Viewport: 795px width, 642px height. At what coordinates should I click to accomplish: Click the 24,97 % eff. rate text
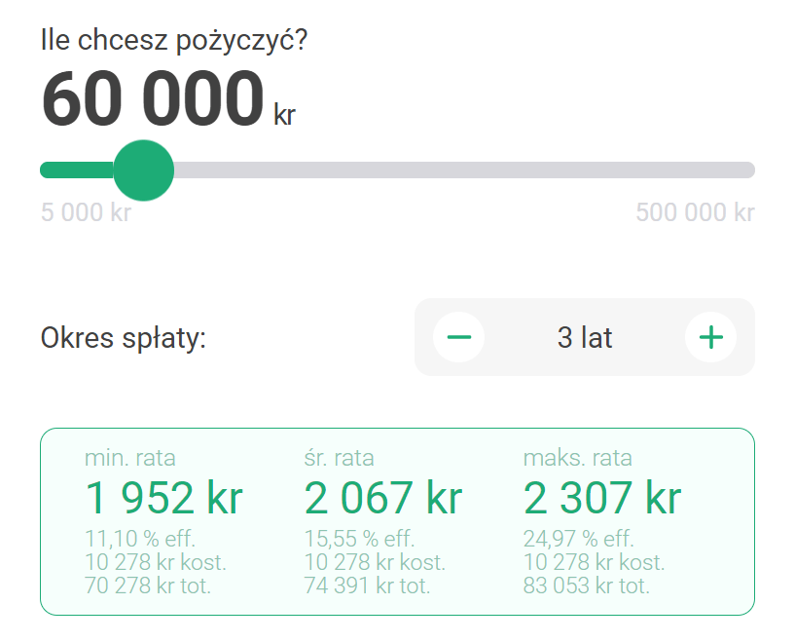(x=579, y=539)
